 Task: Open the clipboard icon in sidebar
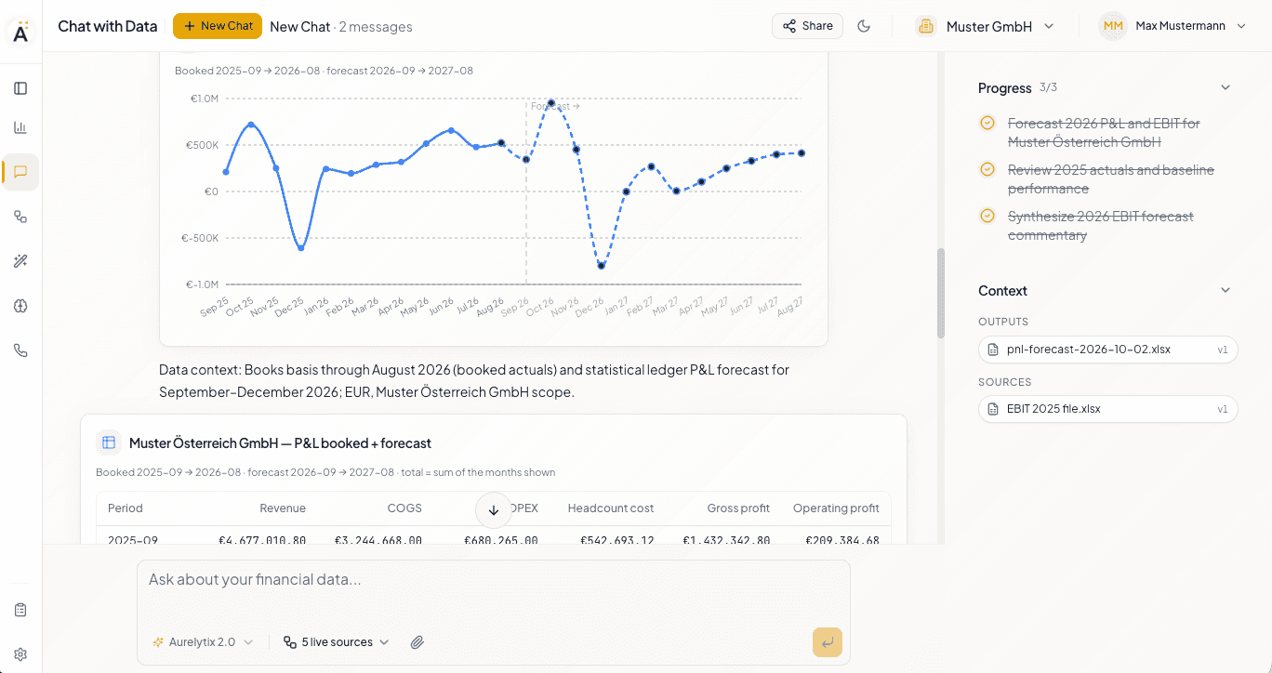point(20,610)
